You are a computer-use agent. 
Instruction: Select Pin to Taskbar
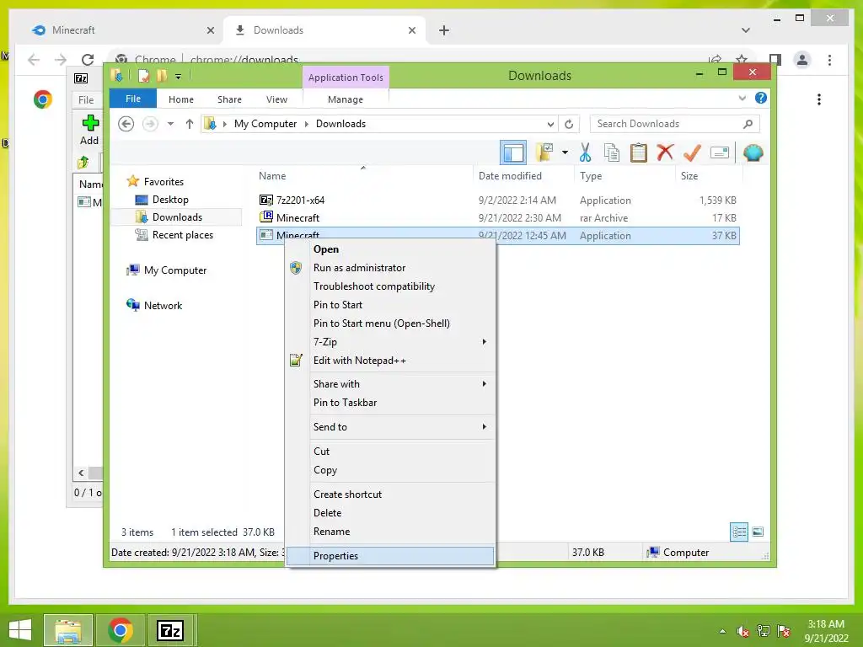[390, 403]
